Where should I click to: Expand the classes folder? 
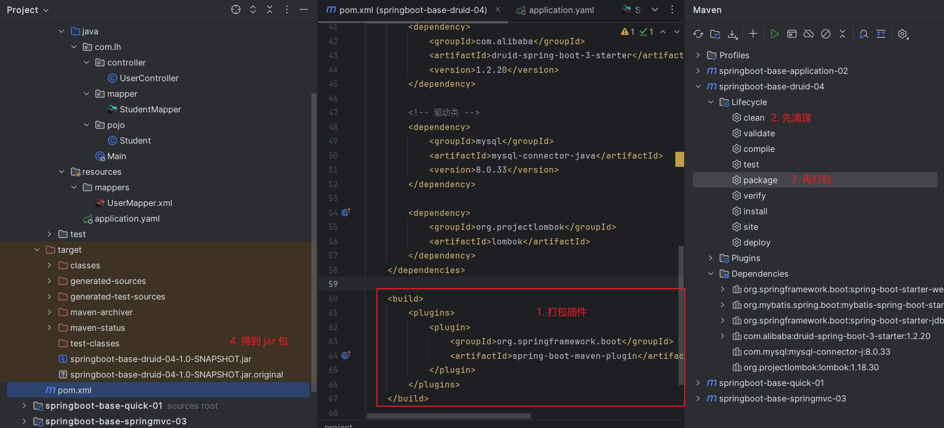click(x=49, y=265)
